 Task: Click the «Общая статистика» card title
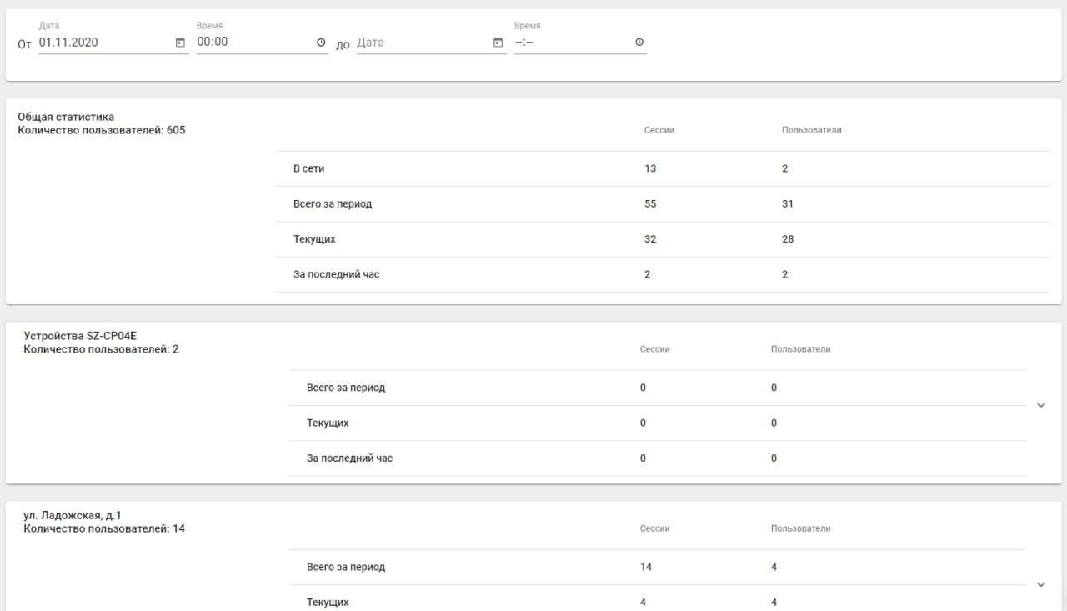pos(66,117)
